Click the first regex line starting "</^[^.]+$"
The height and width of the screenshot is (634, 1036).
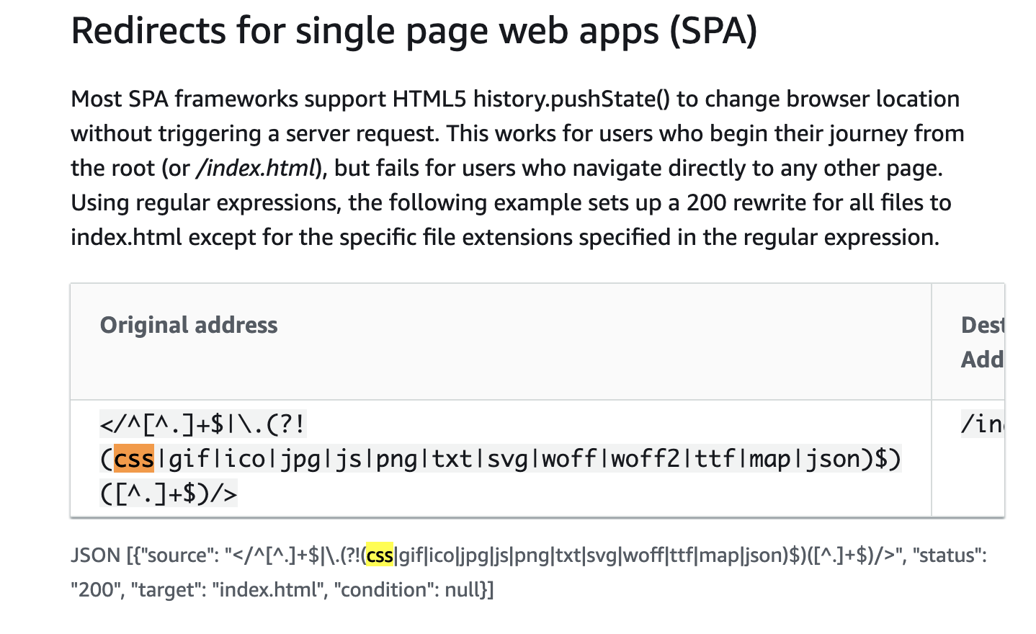click(203, 424)
